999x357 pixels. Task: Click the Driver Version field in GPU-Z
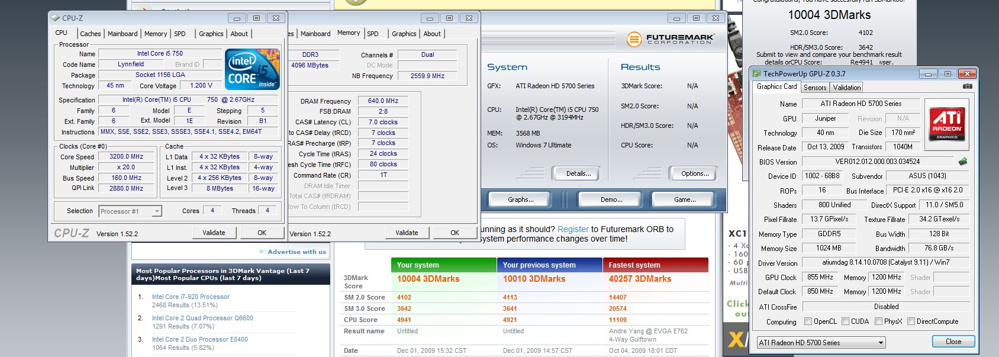click(x=885, y=262)
